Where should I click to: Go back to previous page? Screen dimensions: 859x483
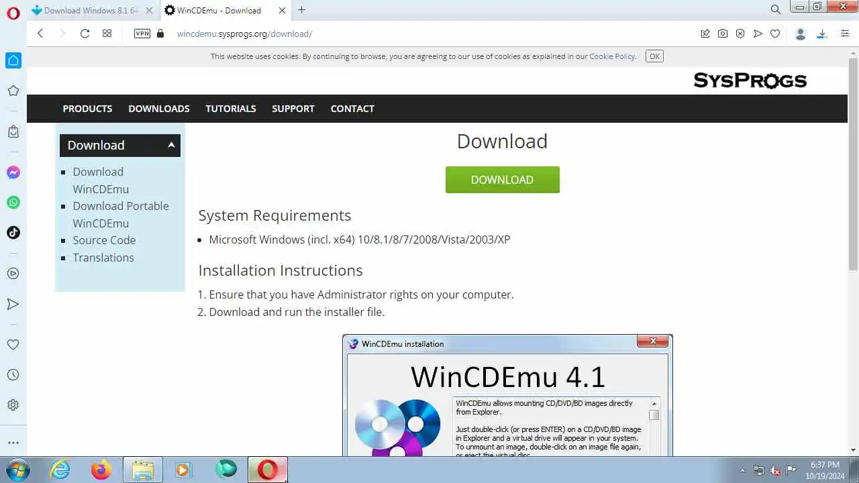[40, 34]
